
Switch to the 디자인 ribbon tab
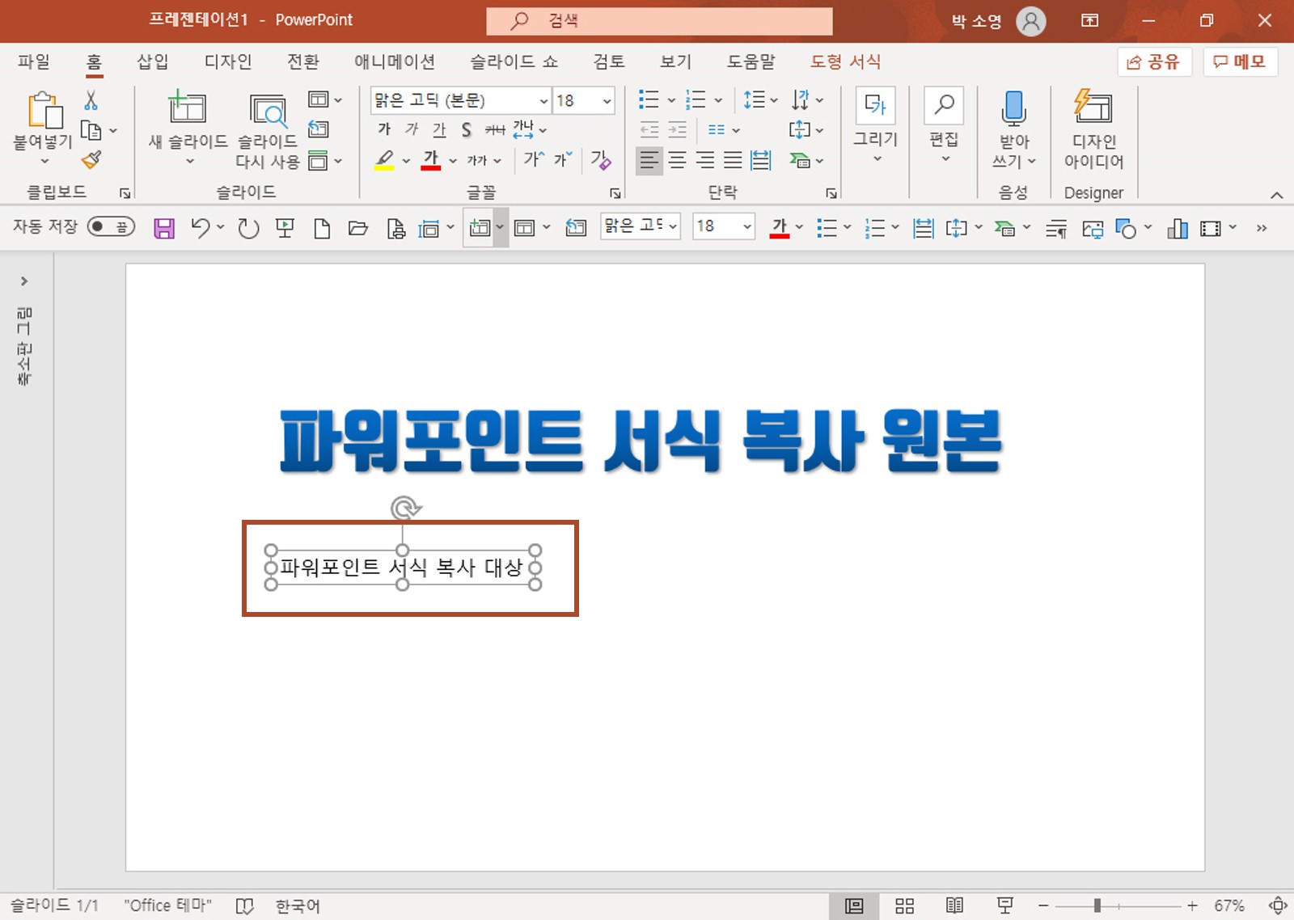tap(228, 61)
